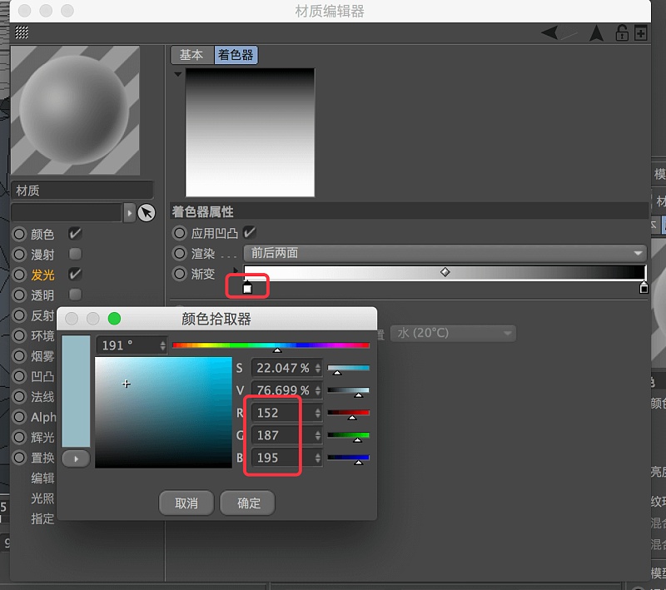Click the radio circle beside 法线
The height and width of the screenshot is (590, 666).
coord(19,396)
